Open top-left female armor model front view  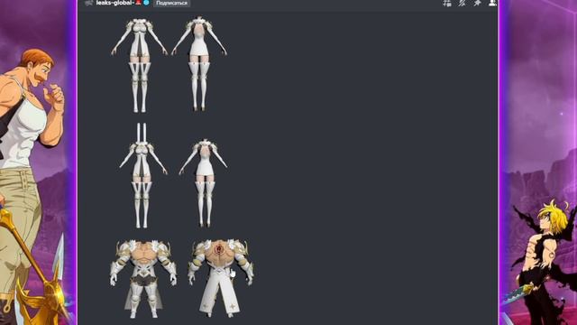(x=139, y=65)
